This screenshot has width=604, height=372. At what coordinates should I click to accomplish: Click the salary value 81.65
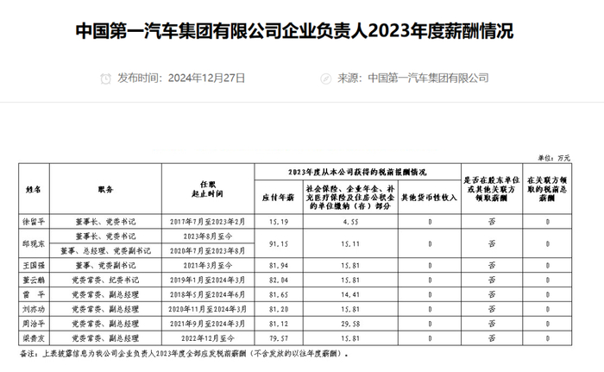(x=279, y=295)
